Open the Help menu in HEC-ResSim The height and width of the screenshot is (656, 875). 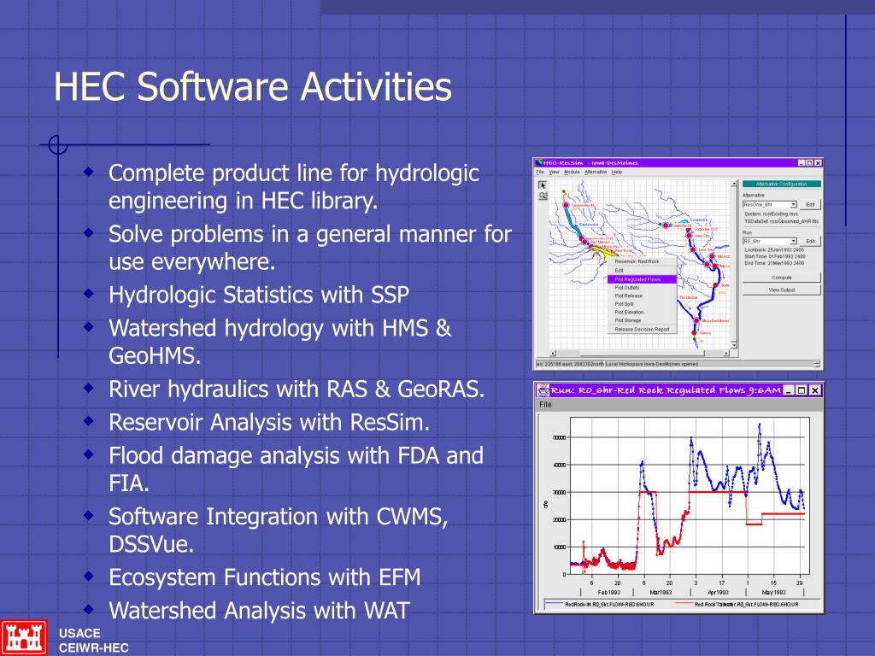click(x=617, y=172)
